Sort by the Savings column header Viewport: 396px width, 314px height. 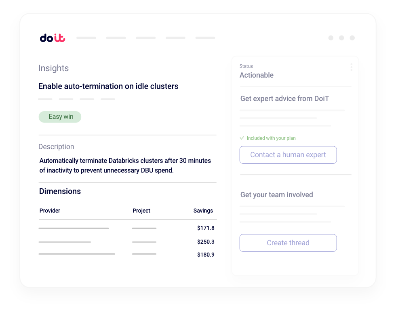(x=203, y=211)
